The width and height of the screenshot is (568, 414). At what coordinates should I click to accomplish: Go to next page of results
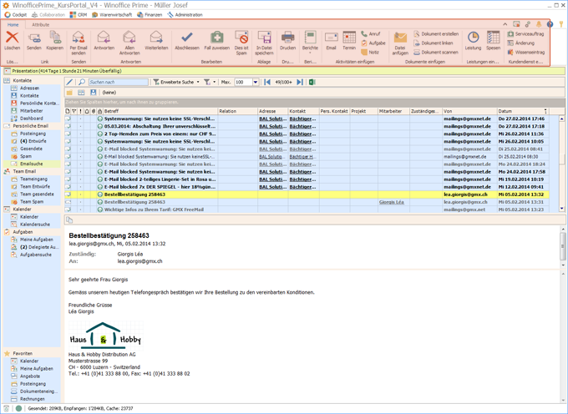point(300,82)
